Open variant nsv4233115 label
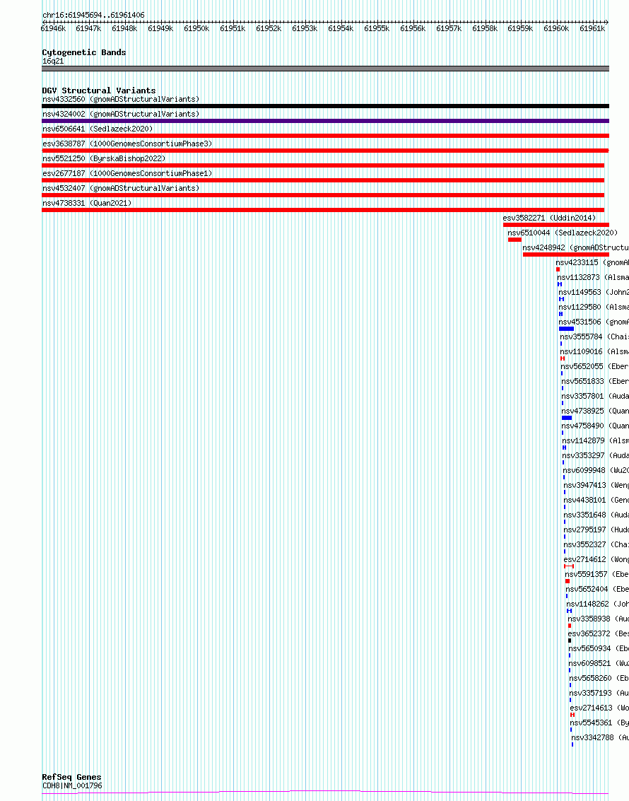This screenshot has width=629, height=801. click(x=592, y=262)
